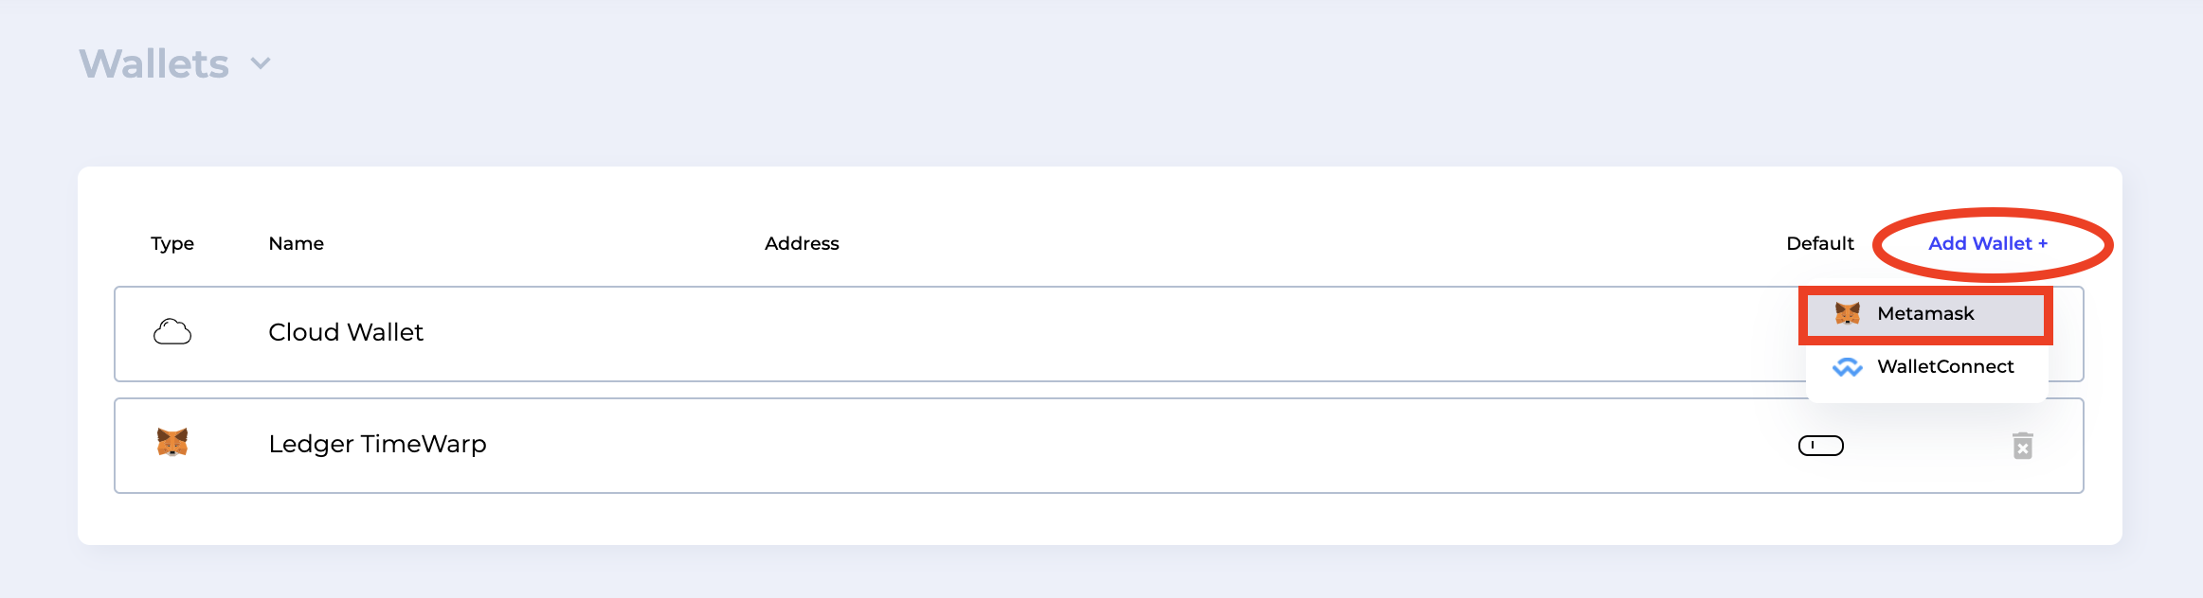Open the Add Wallet + menu
This screenshot has width=2203, height=598.
tap(1988, 243)
